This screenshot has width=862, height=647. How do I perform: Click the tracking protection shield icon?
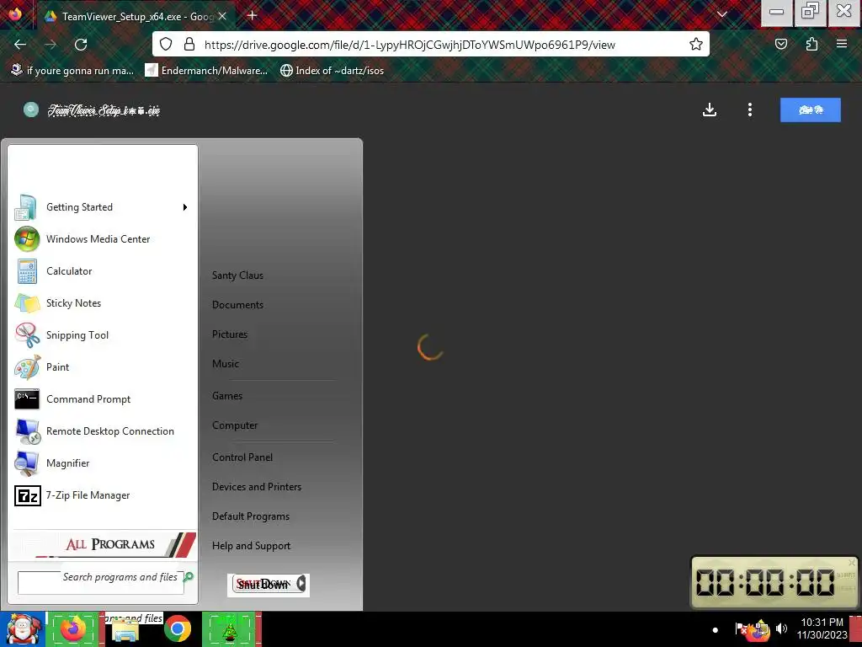tap(166, 44)
